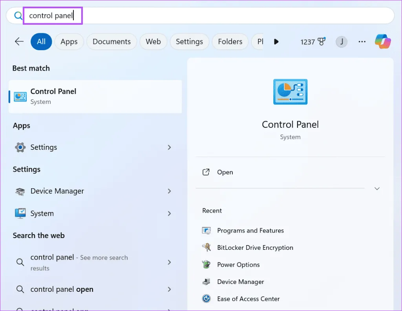Open Power Options from the Recent list
Image resolution: width=402 pixels, height=311 pixels.
pos(238,265)
